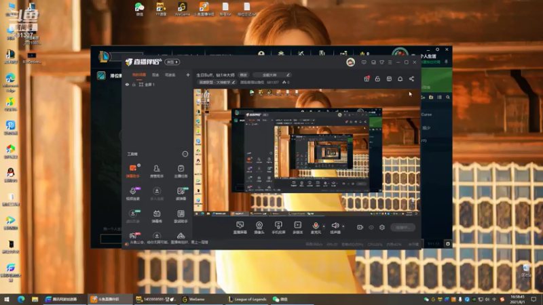Image resolution: width=543 pixels, height=305 pixels.
Task: Add a phone screen-cast source (手机投屏)
Action: [278, 228]
